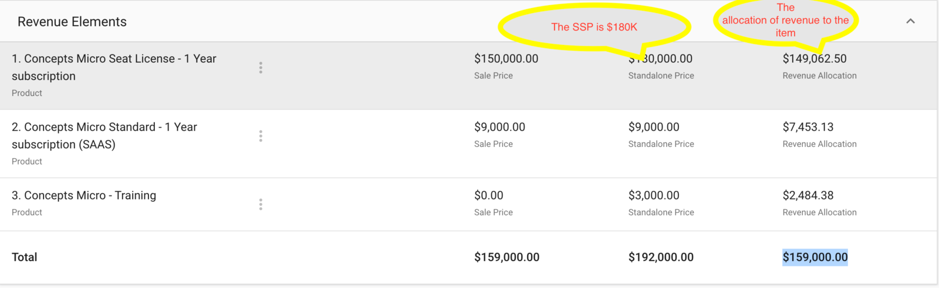
Task: Click the $9,000.00 standalone price value
Action: tap(654, 127)
